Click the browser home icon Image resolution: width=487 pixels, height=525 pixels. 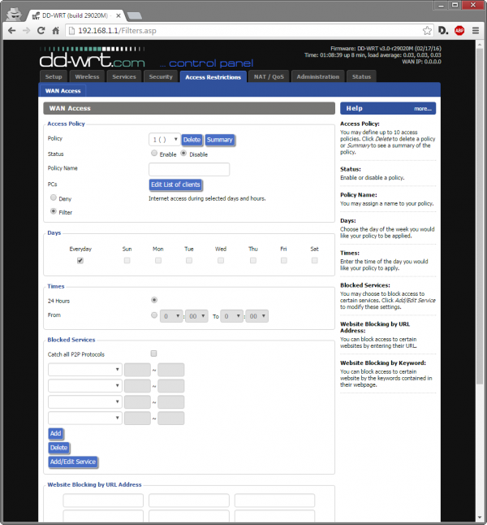[x=57, y=31]
